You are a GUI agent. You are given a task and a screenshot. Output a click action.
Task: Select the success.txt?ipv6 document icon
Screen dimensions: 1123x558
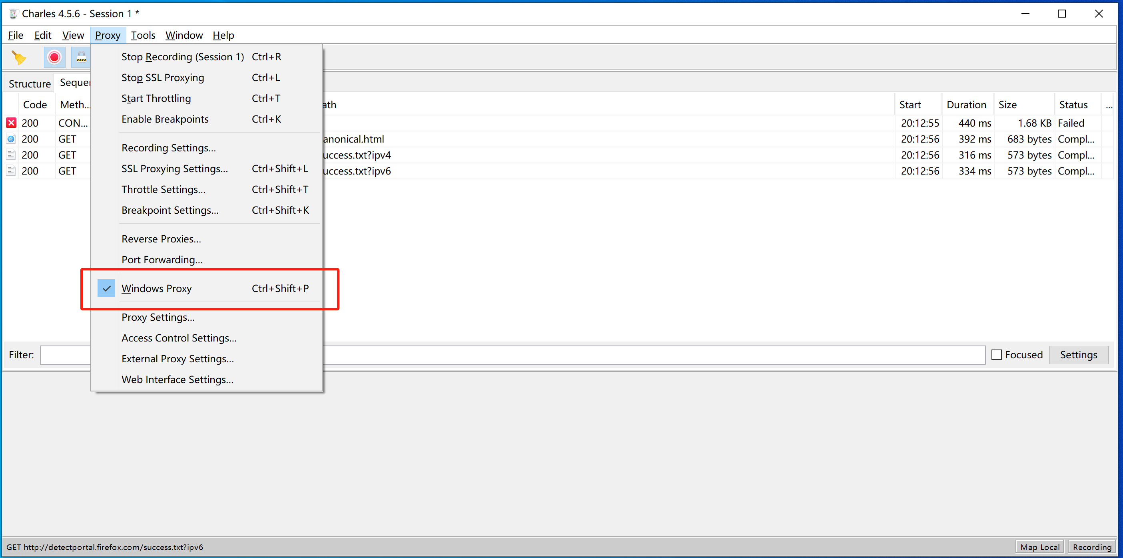tap(11, 171)
